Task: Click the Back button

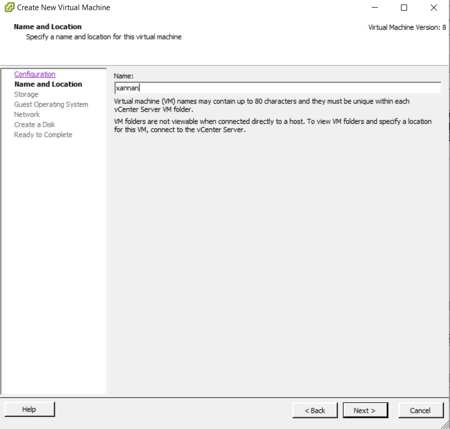Action: tap(315, 410)
